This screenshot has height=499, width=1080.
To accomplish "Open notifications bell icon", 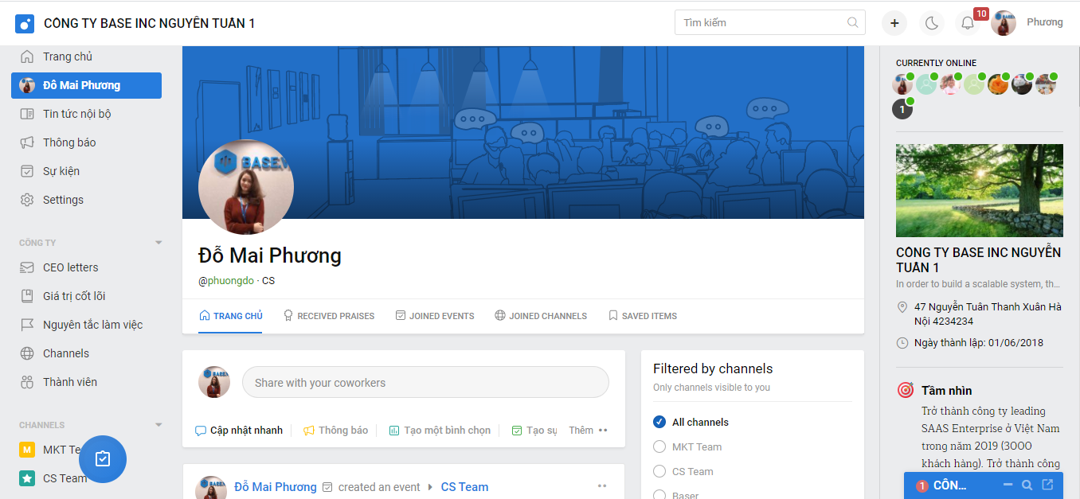I will coord(968,23).
